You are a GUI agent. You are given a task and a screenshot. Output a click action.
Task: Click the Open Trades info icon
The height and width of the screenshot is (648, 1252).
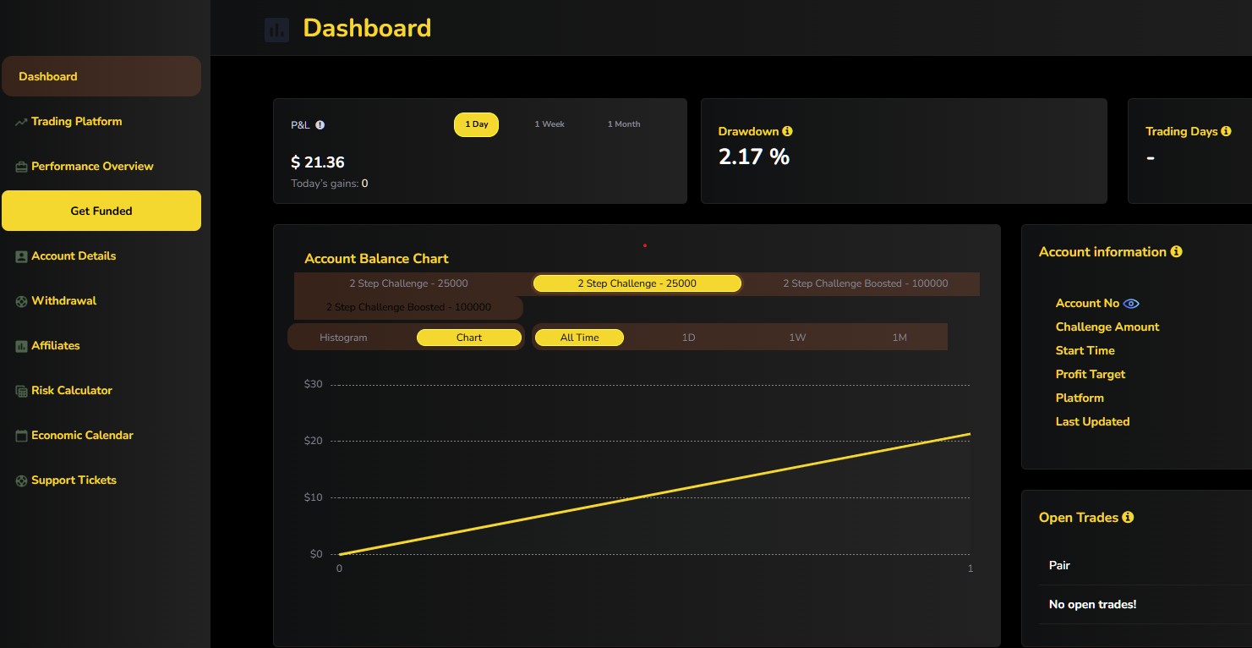(1128, 517)
